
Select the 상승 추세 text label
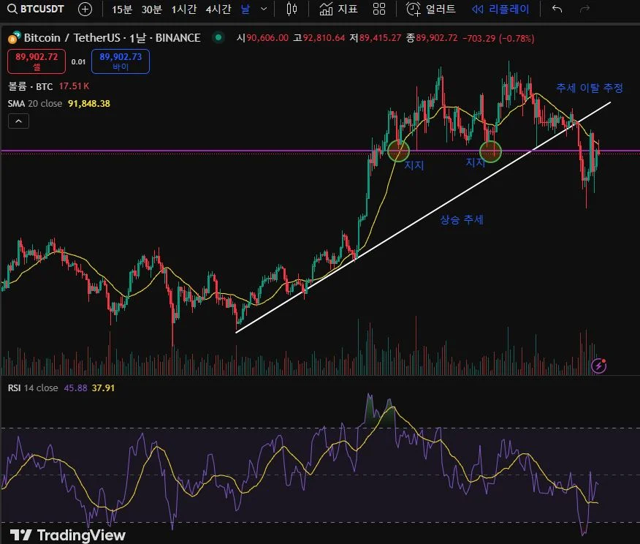pos(462,220)
